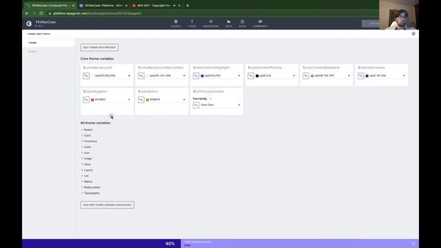Expand the Image theme variables
The image size is (441, 248).
(87, 158)
